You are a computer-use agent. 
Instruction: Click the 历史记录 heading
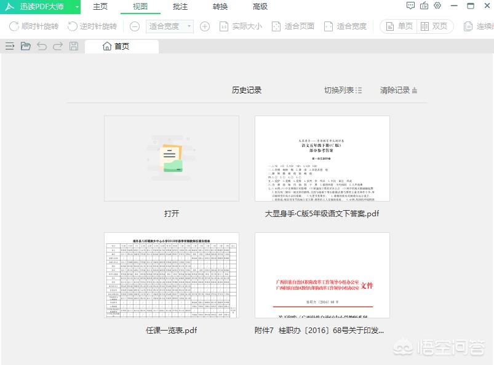pyautogui.click(x=247, y=90)
